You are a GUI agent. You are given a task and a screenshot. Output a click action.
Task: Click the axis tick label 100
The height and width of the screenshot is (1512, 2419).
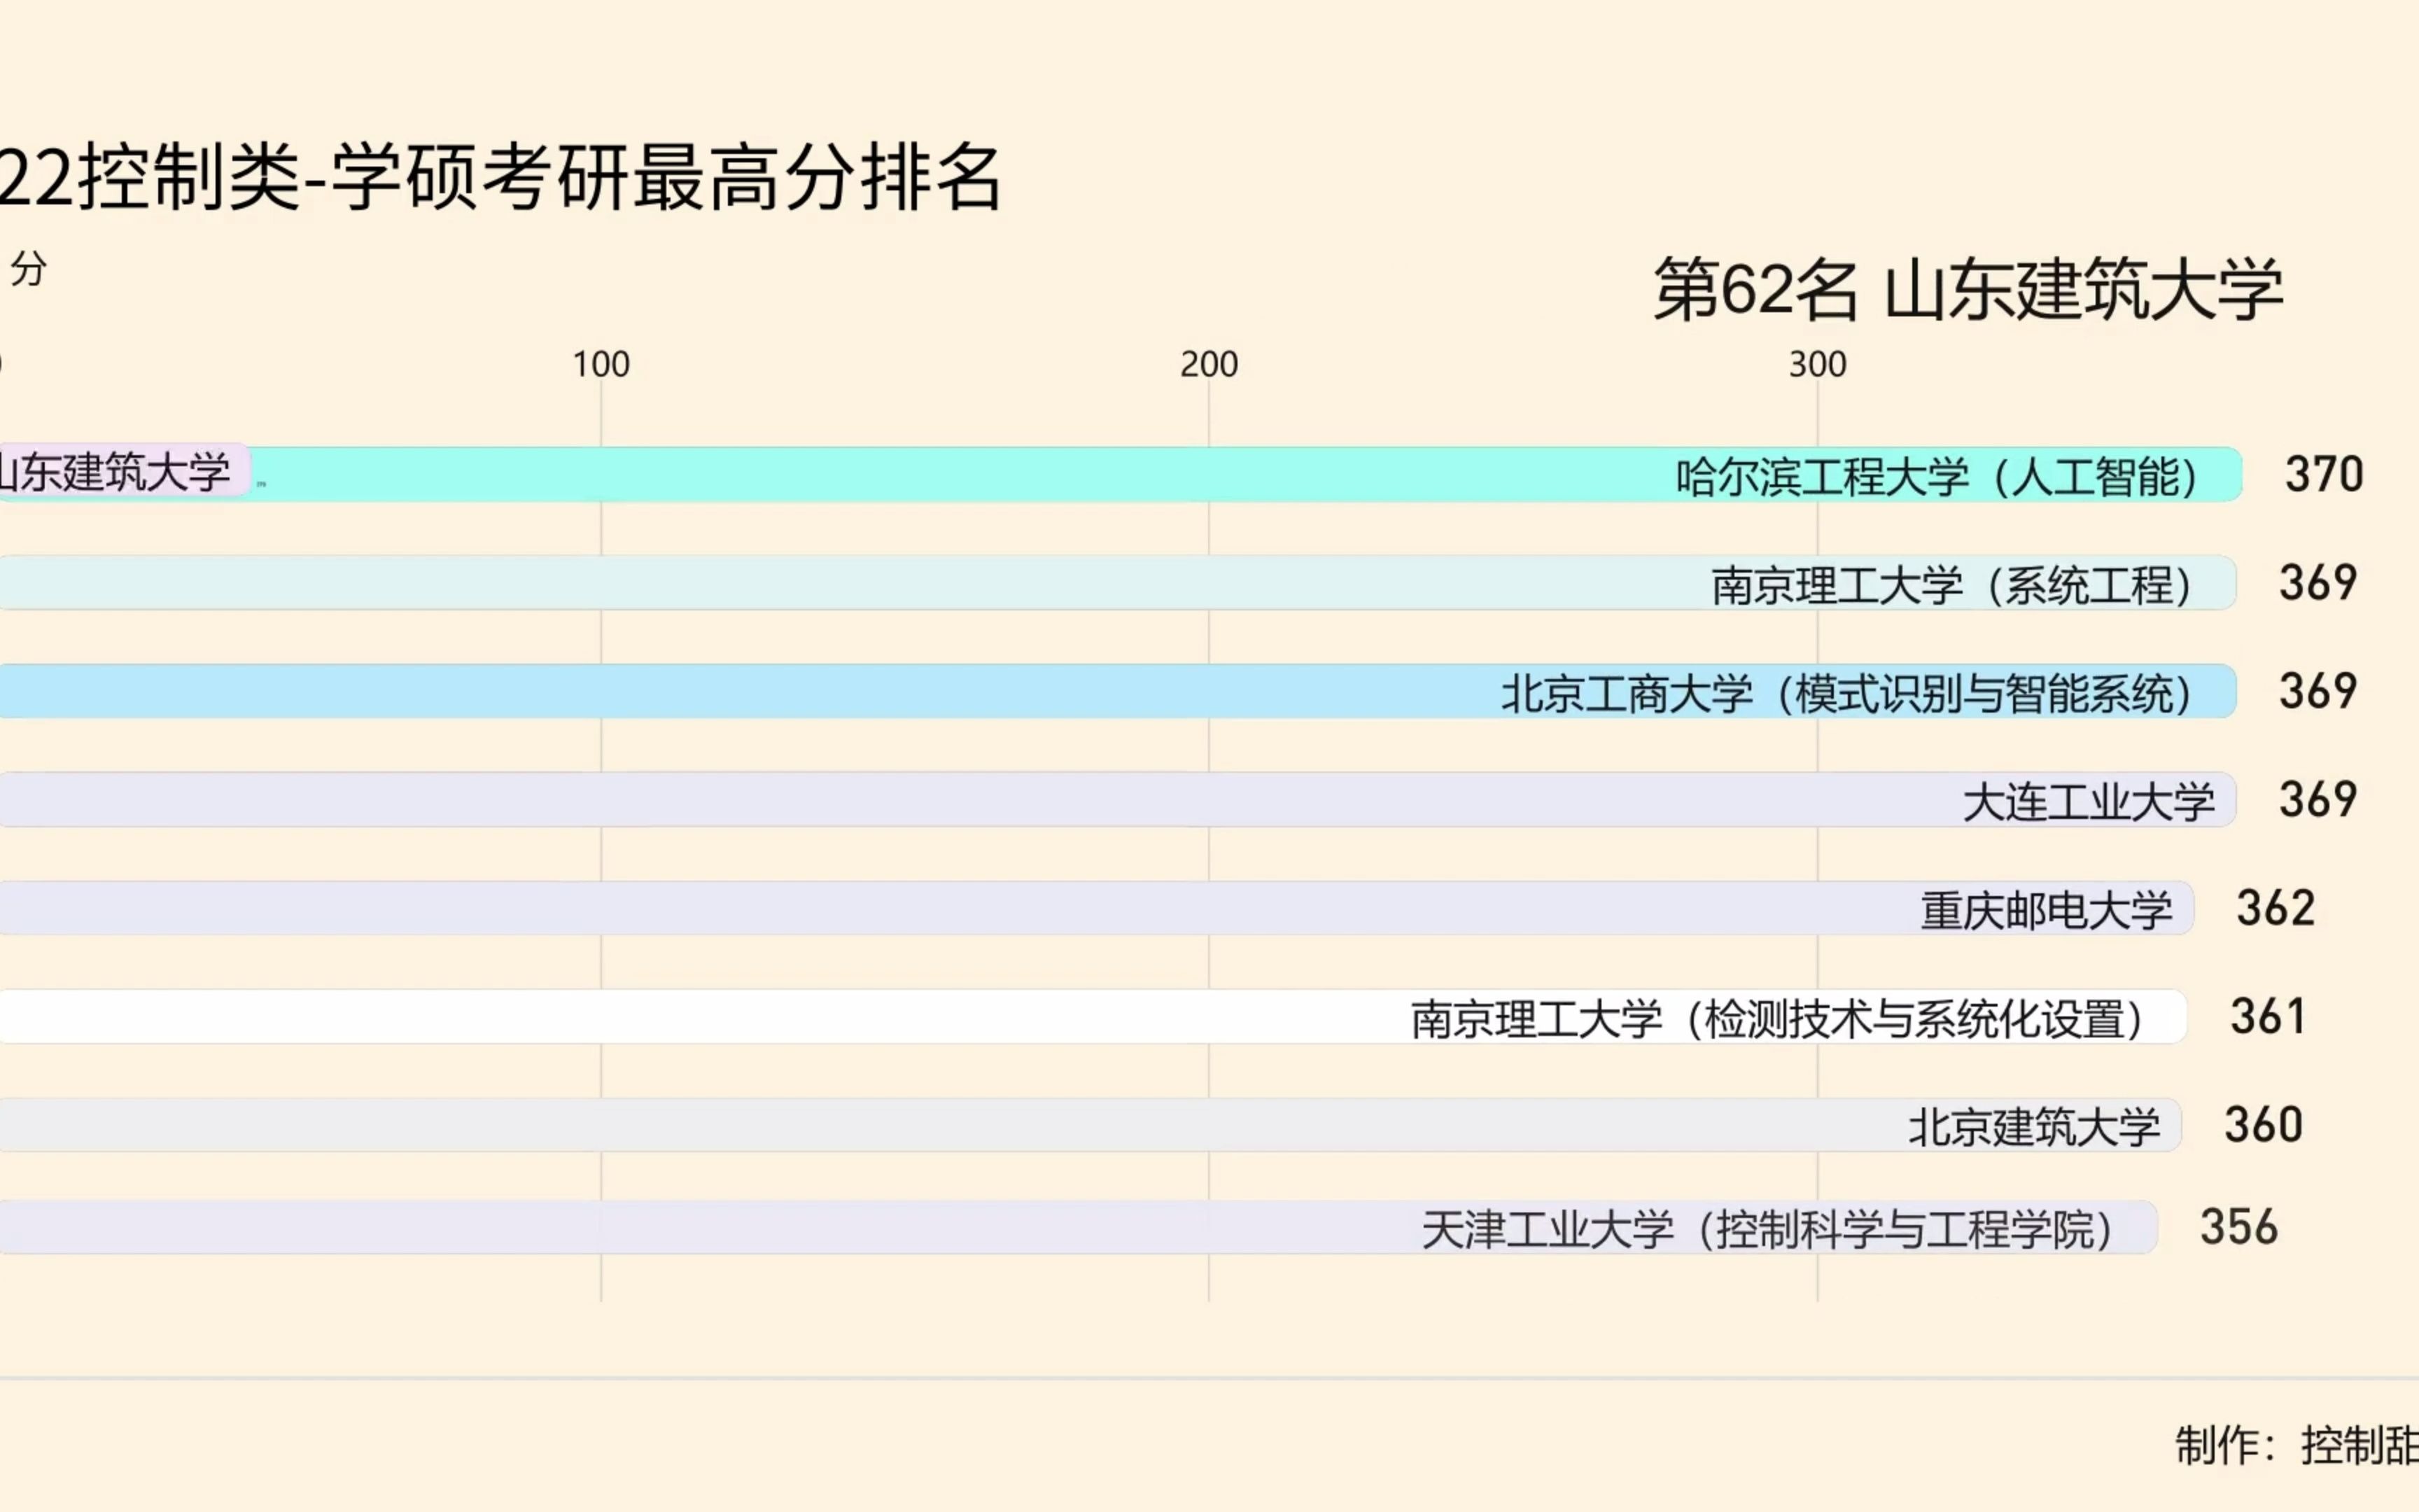pos(601,364)
